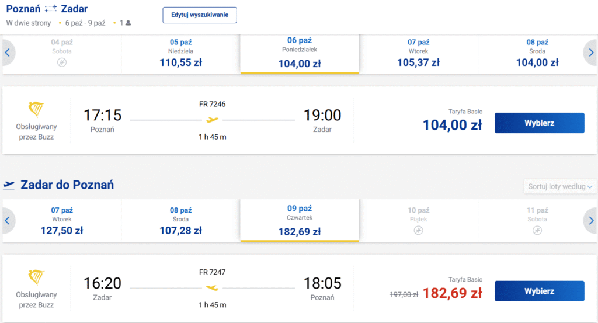Open the Edytuj wyszukiwanie button
This screenshot has width=598, height=323.
[200, 15]
